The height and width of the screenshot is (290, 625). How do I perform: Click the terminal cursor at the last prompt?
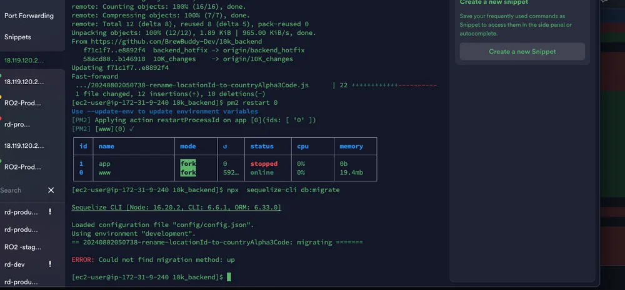pos(229,276)
